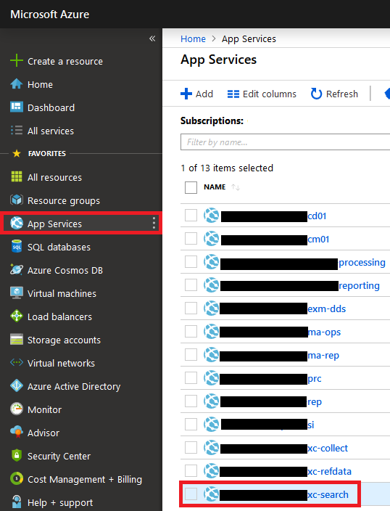Image resolution: width=390 pixels, height=511 pixels.
Task: Click the Home house icon in the sidebar
Action: tap(16, 84)
